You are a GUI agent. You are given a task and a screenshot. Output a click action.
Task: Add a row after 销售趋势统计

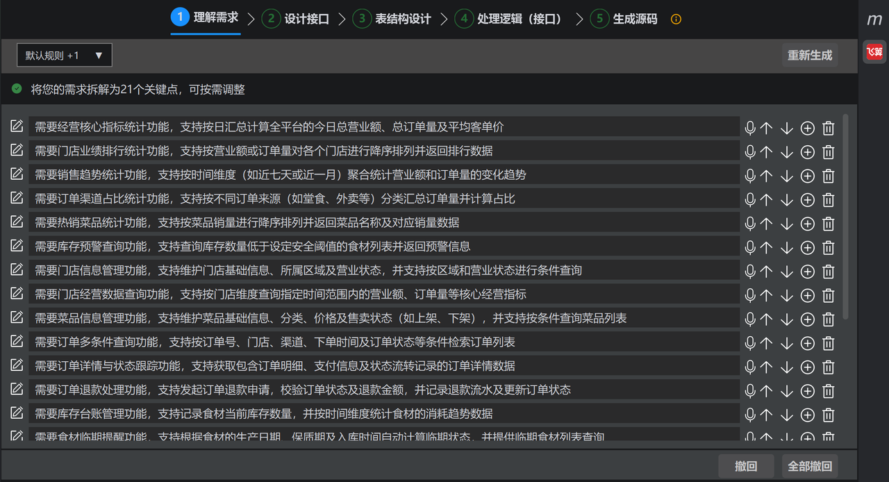tap(807, 176)
